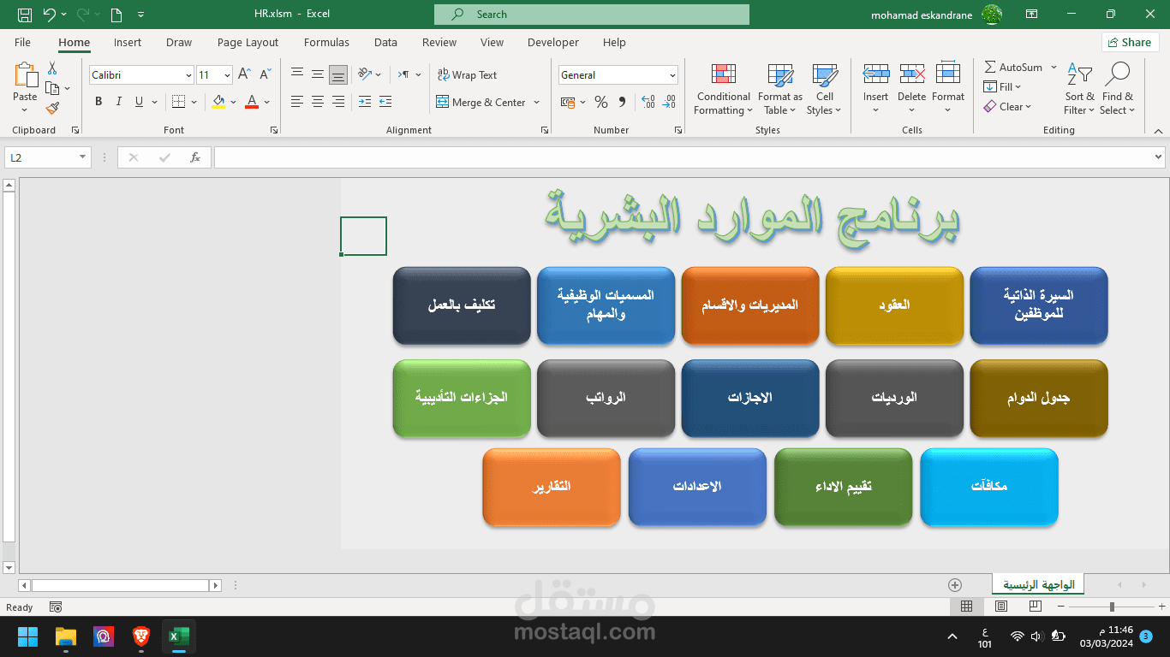The width and height of the screenshot is (1170, 657).
Task: Toggle bold formatting
Action: 98,102
